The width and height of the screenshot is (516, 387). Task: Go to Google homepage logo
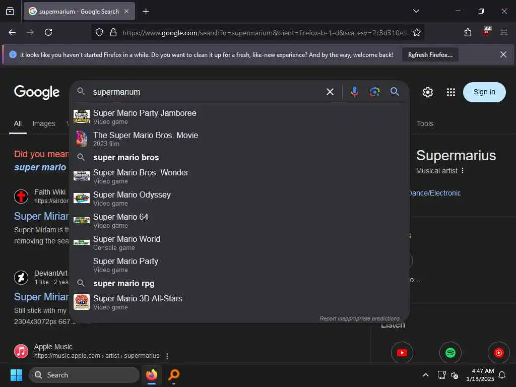point(36,93)
